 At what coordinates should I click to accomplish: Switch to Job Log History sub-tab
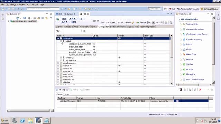pos(66,94)
